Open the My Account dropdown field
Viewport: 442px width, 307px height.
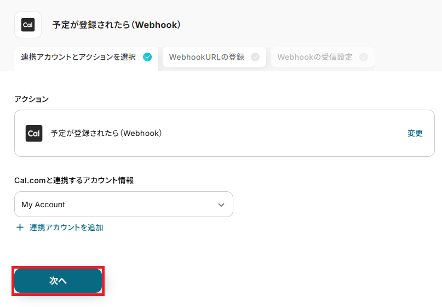click(x=123, y=204)
